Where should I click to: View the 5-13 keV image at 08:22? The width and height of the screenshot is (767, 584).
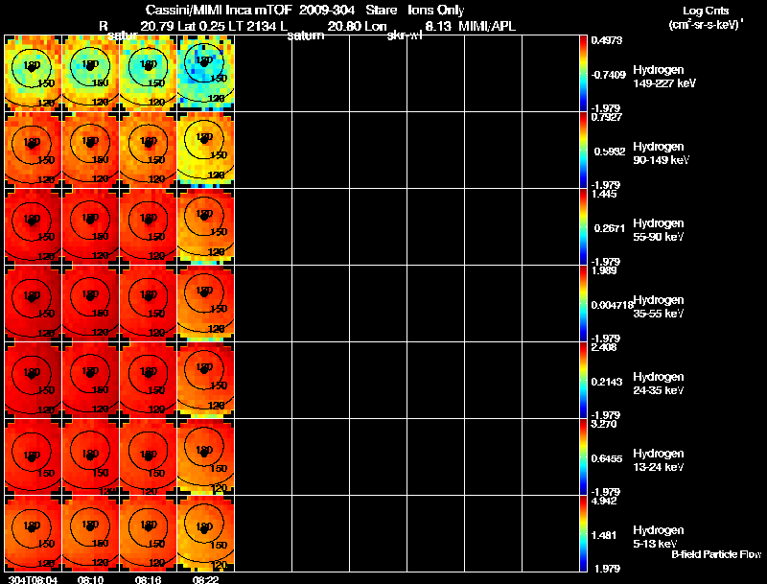pyautogui.click(x=205, y=533)
